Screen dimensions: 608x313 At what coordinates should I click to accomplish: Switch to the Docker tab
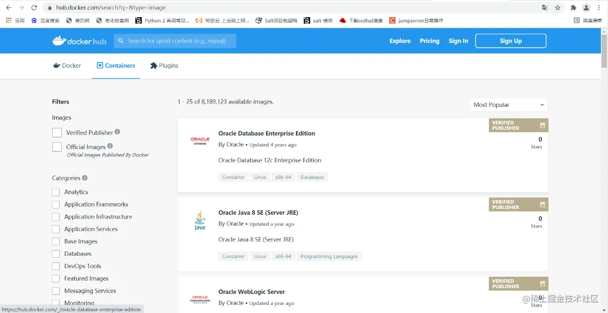point(67,66)
